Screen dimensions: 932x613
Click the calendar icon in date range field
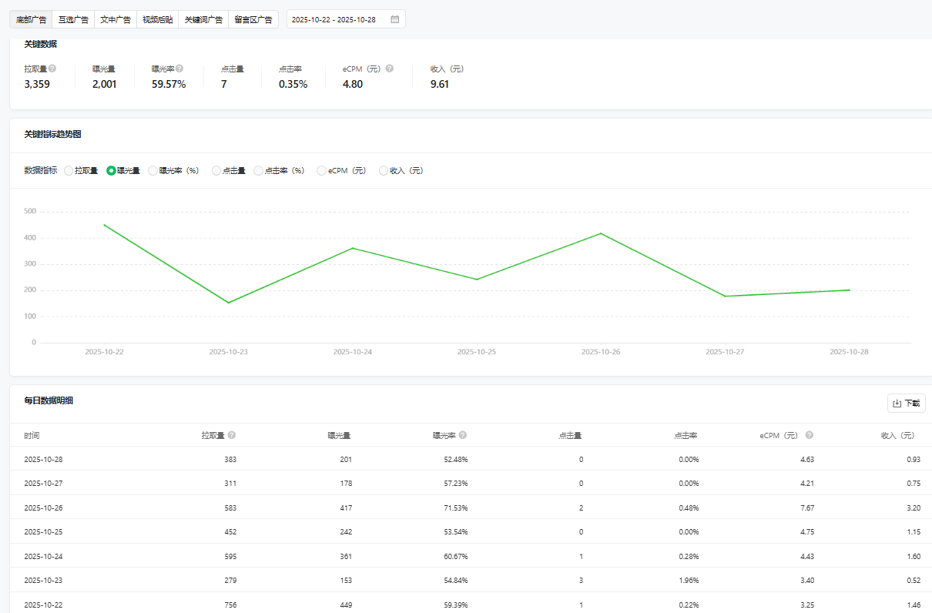(394, 19)
